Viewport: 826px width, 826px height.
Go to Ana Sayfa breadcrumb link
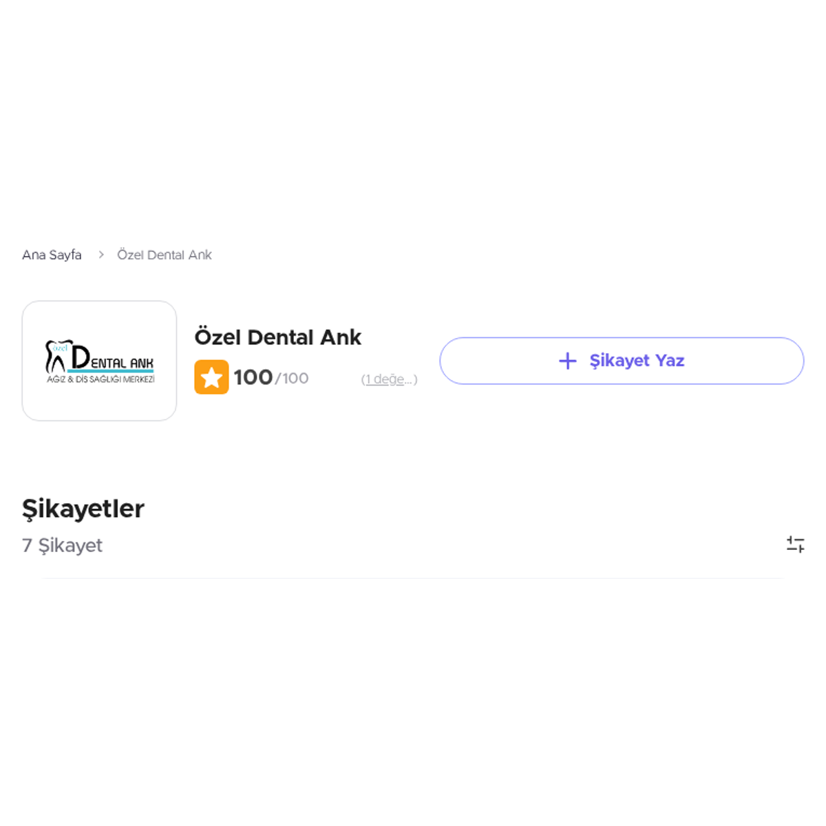pyautogui.click(x=52, y=255)
